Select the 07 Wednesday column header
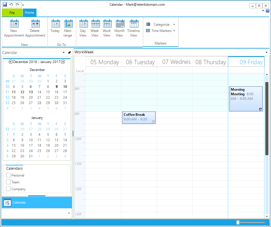The height and width of the screenshot is (227, 271). 175,62
